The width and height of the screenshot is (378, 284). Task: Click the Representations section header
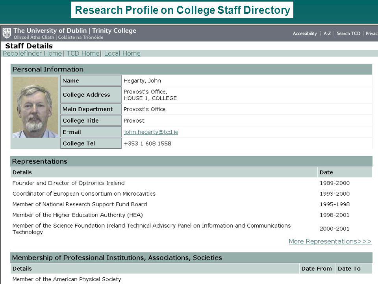tap(191, 161)
